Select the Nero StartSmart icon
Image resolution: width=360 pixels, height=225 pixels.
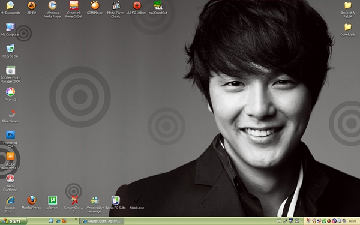click(10, 182)
